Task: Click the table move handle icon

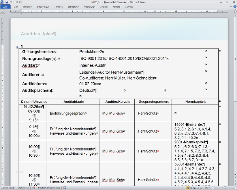Action: tap(17, 47)
